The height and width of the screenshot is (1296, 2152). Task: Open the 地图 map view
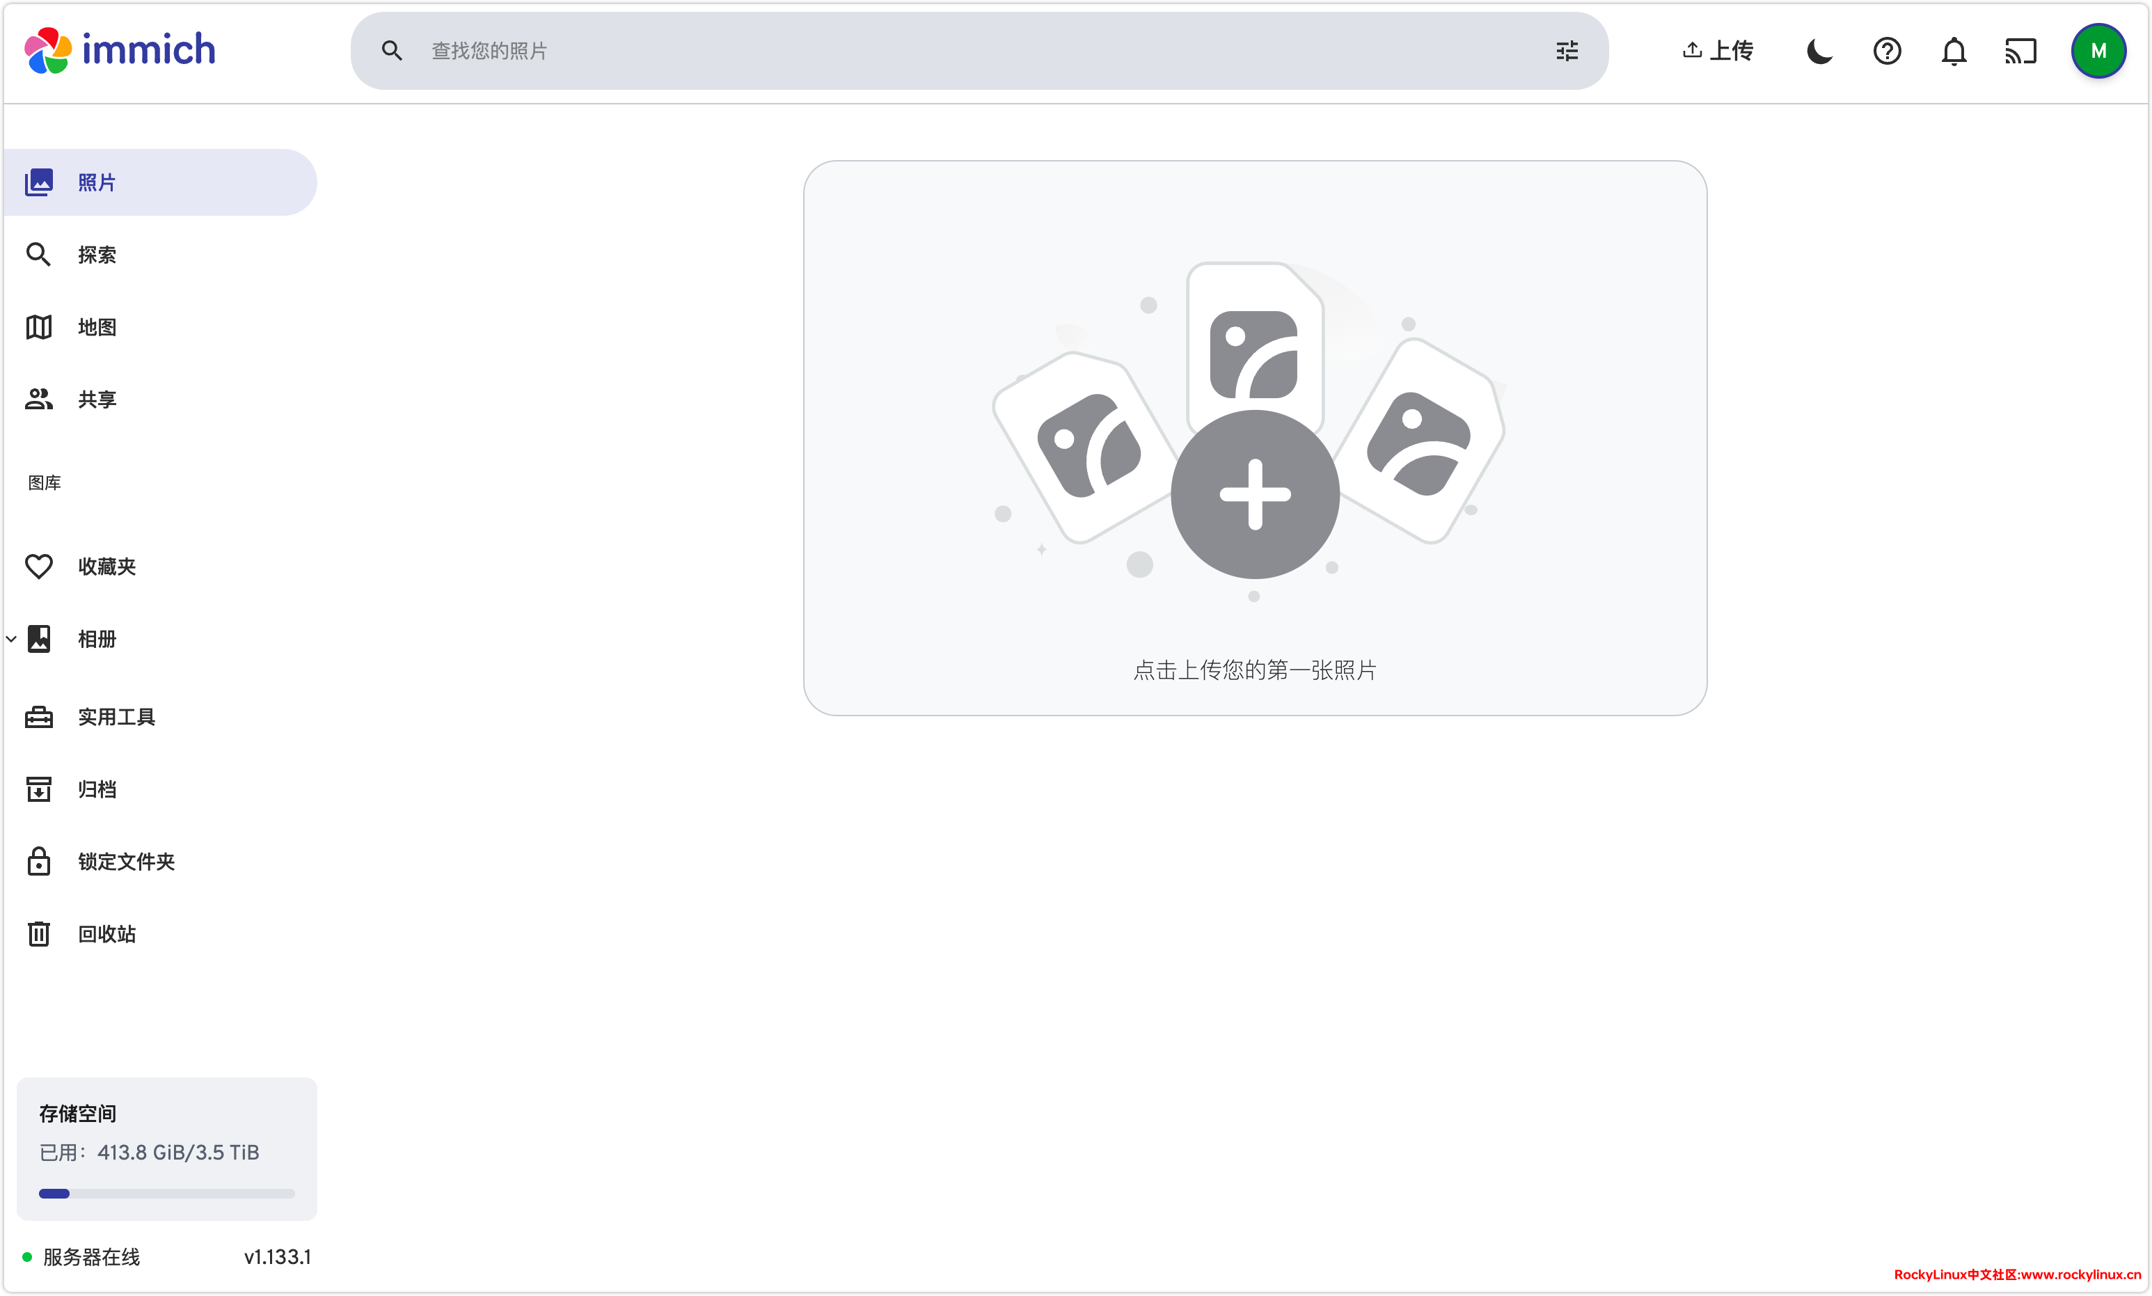click(96, 326)
